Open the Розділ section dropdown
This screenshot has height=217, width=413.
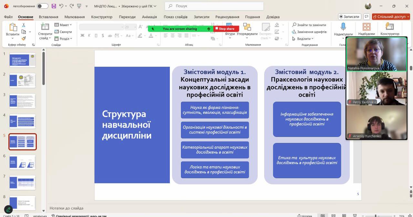tap(63, 39)
